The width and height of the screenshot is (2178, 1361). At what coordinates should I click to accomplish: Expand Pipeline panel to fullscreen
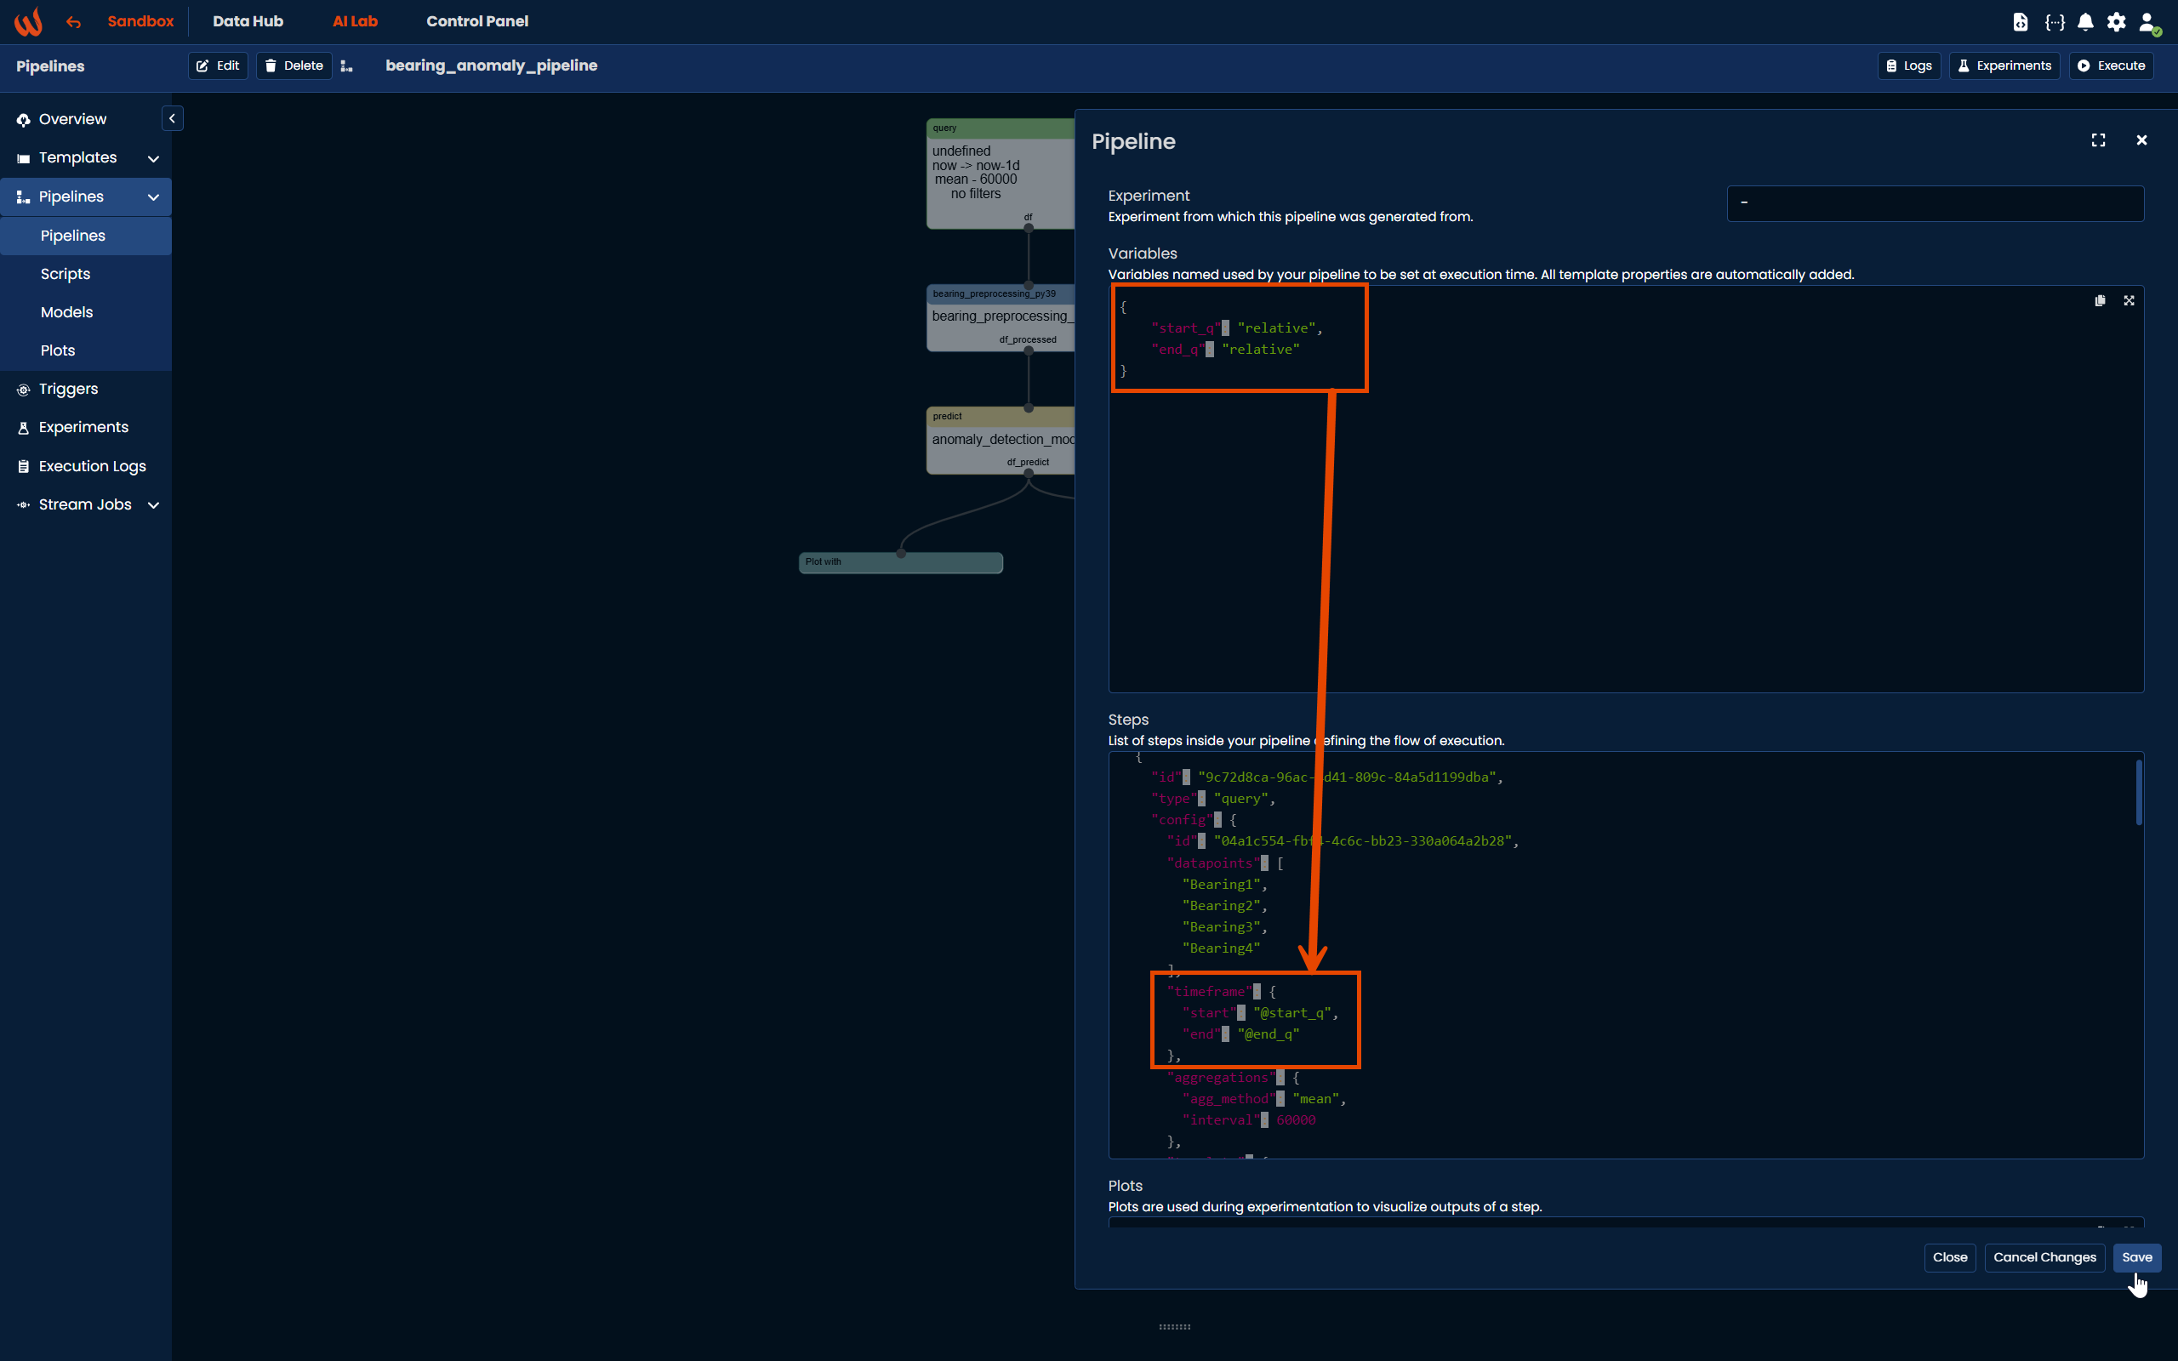point(2098,140)
